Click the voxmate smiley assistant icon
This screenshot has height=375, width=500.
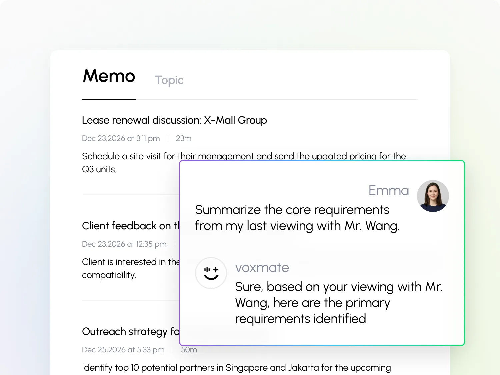[211, 273]
